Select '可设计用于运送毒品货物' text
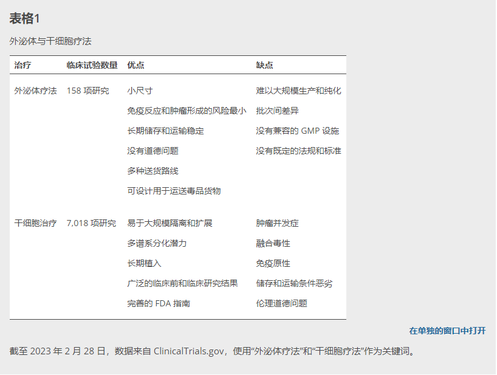This screenshot has height=375, width=497. [174, 191]
